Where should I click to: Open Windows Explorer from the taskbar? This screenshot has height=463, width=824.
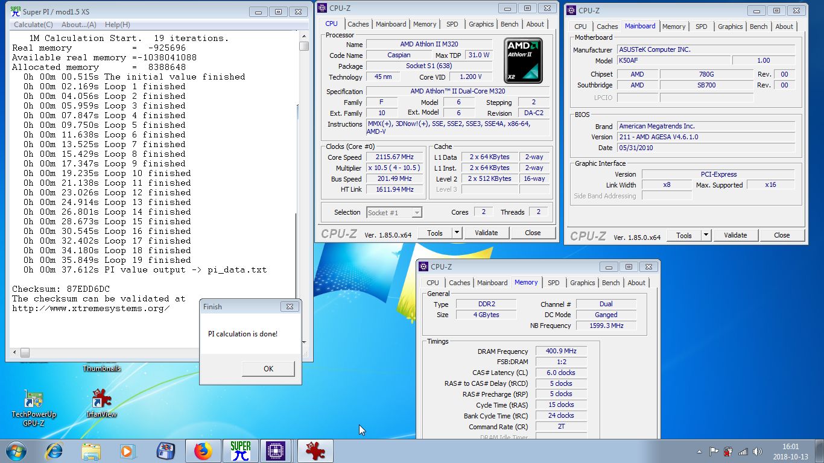(91, 451)
